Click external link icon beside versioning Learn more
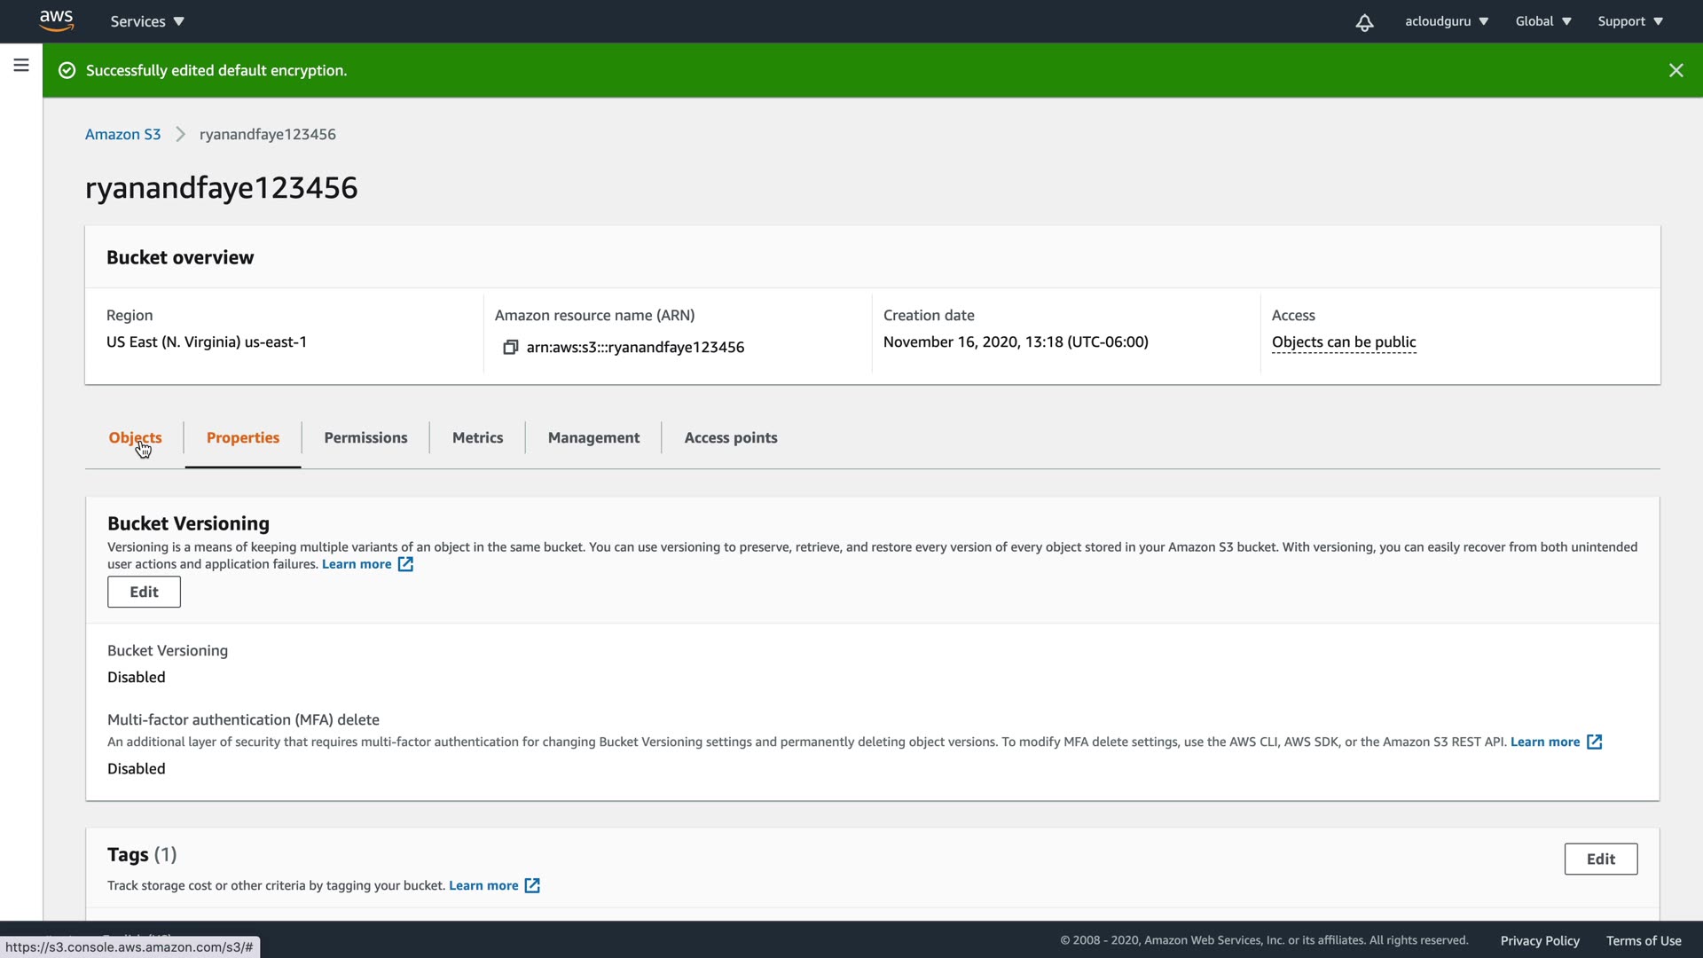The height and width of the screenshot is (958, 1703). click(x=405, y=564)
